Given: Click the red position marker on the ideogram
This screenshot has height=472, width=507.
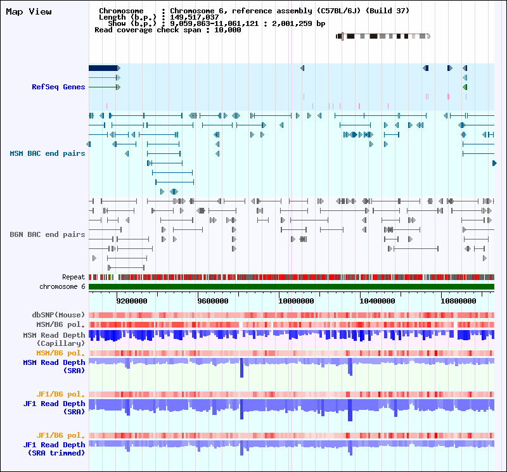Looking at the screenshot, I should pyautogui.click(x=342, y=36).
